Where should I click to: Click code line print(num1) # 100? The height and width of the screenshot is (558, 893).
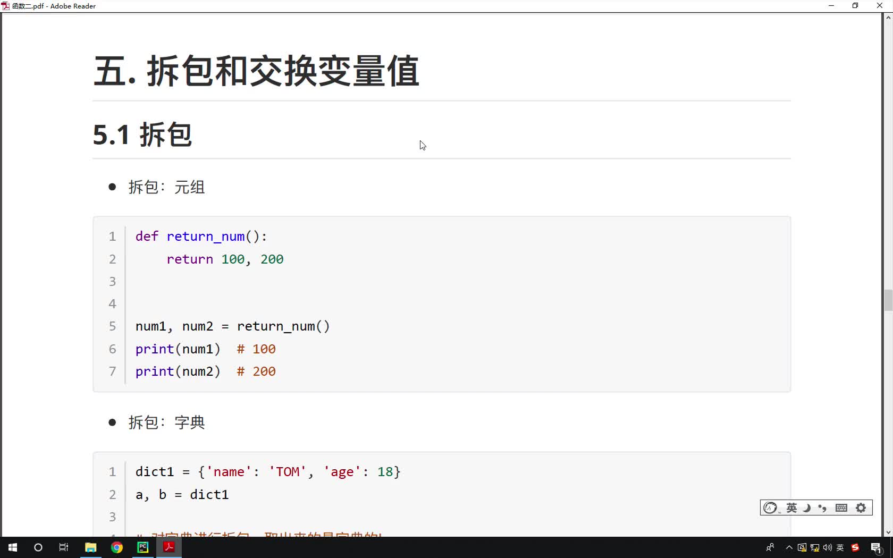tap(205, 349)
